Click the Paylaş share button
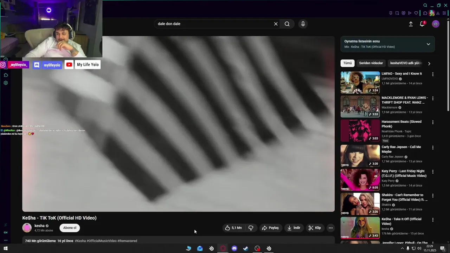The height and width of the screenshot is (253, 450). [x=270, y=228]
